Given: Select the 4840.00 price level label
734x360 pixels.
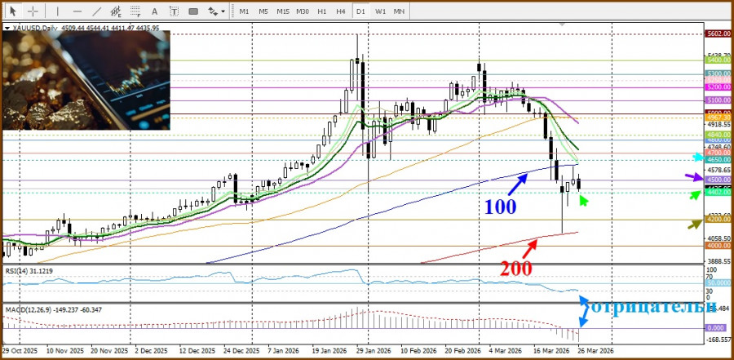Looking at the screenshot, I should click(x=719, y=135).
